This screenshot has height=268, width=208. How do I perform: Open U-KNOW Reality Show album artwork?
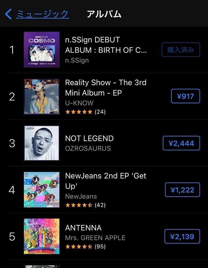[x=41, y=96]
